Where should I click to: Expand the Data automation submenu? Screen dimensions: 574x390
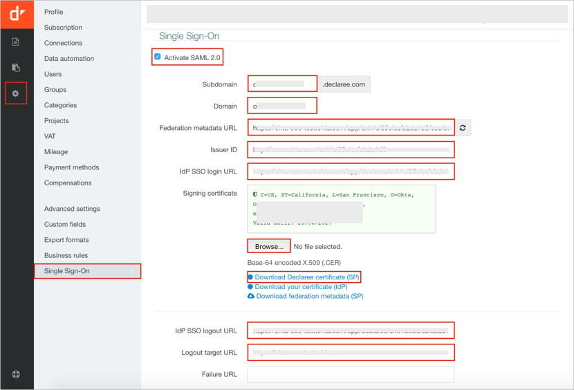click(131, 59)
